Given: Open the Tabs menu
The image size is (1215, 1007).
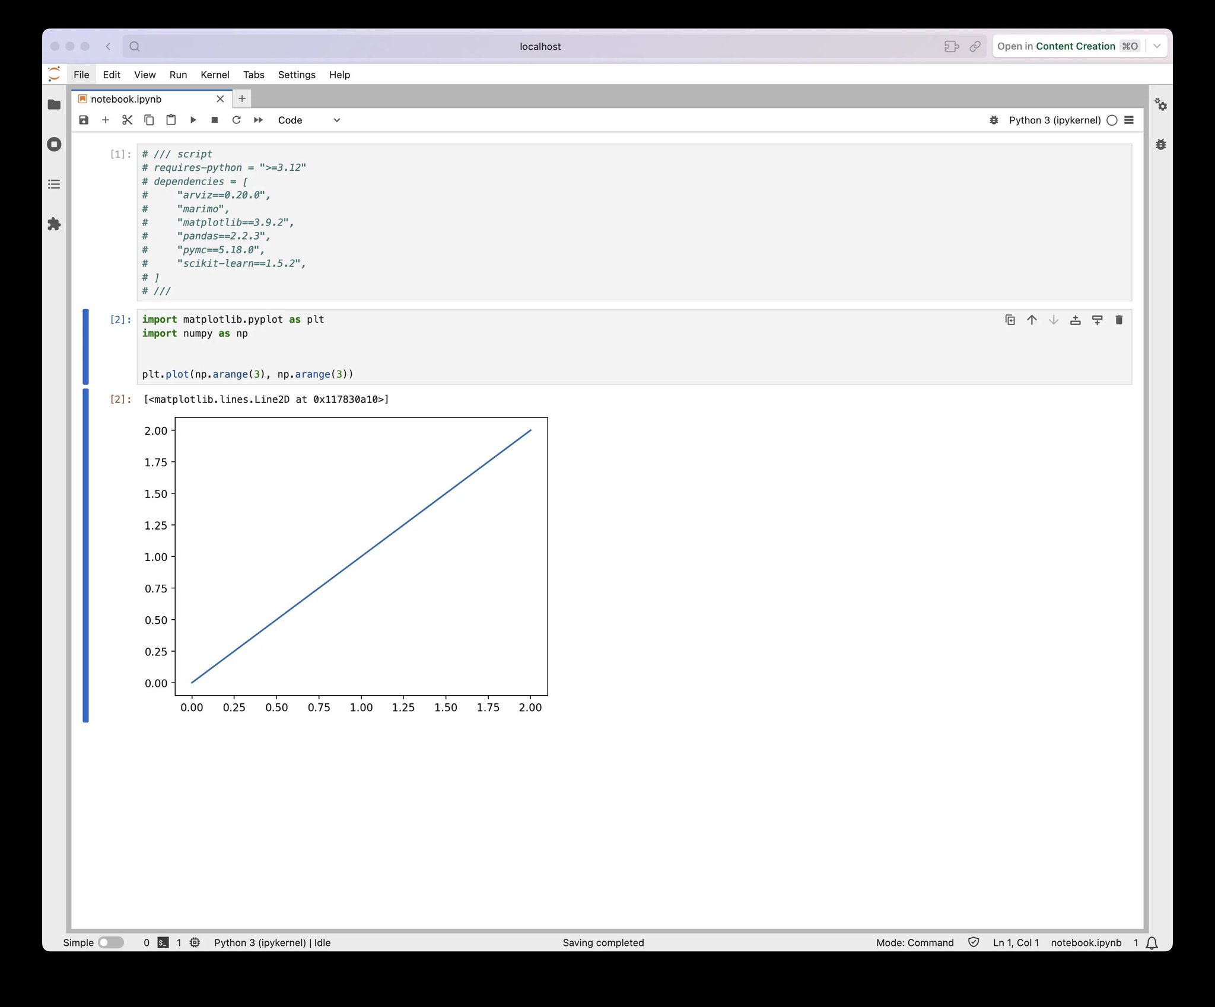Looking at the screenshot, I should pos(253,75).
